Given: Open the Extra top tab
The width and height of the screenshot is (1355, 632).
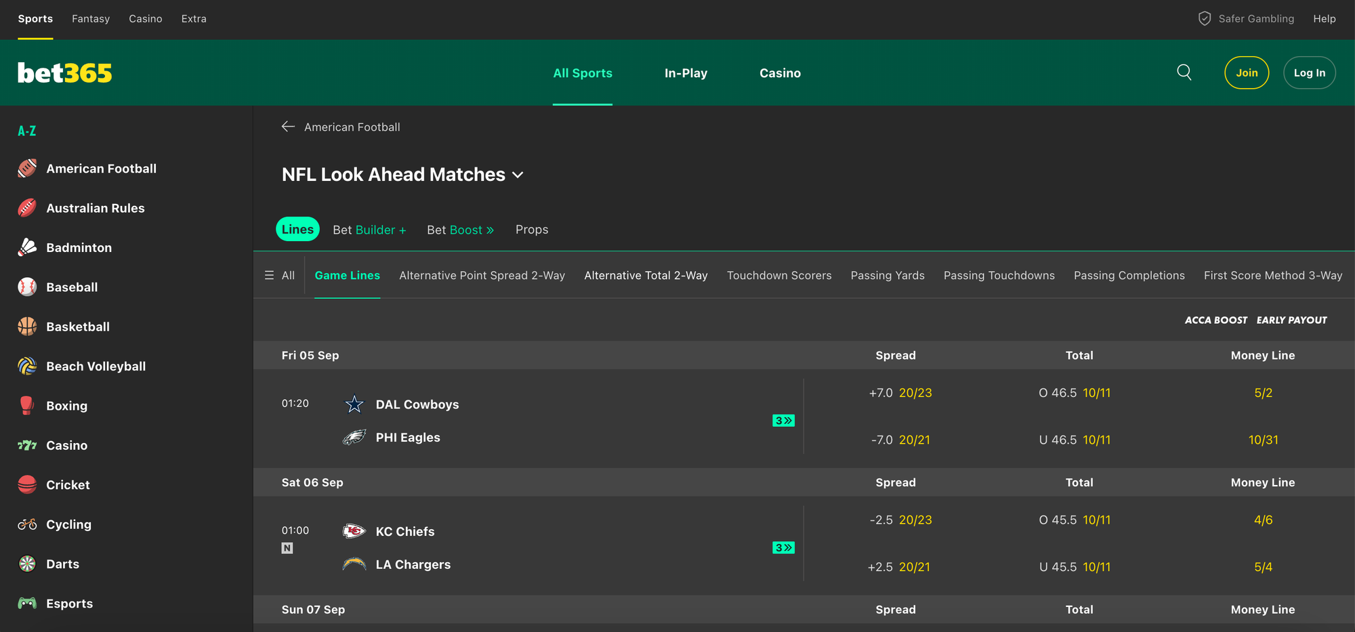Looking at the screenshot, I should pyautogui.click(x=194, y=19).
